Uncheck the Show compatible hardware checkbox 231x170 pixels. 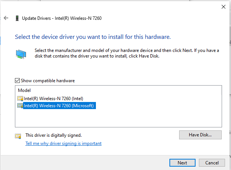(x=17, y=80)
